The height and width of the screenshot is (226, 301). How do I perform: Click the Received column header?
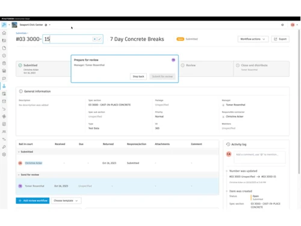(x=60, y=144)
